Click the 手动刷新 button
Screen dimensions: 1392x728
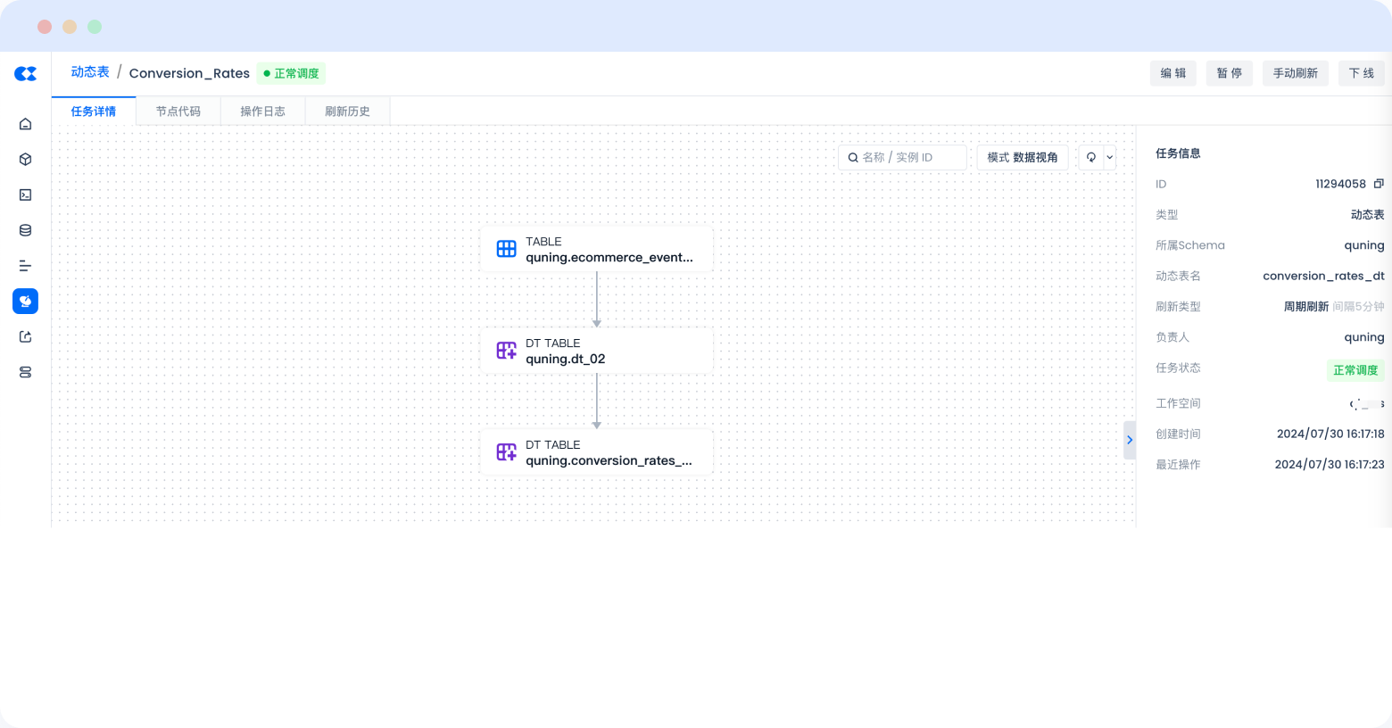(x=1295, y=73)
